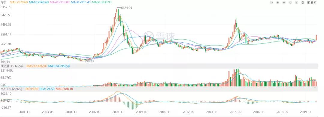Click the fullscreen rectangle icon in toolbar
Image resolution: width=324 pixels, height=117 pixels.
click(x=303, y=2)
